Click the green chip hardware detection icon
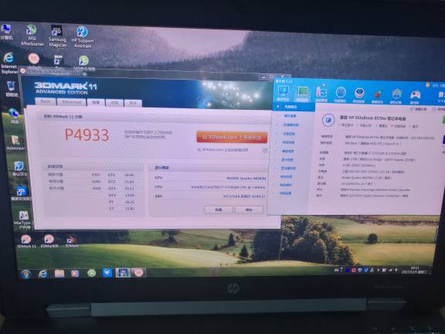 point(303,94)
